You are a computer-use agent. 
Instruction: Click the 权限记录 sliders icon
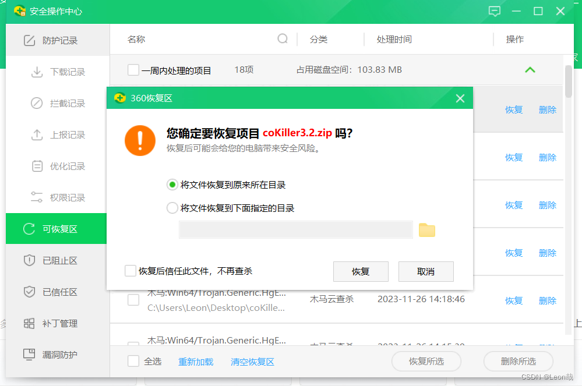[x=37, y=197]
